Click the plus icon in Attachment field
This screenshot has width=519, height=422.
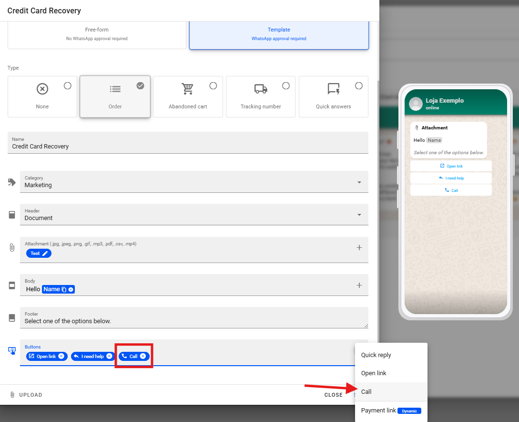359,247
